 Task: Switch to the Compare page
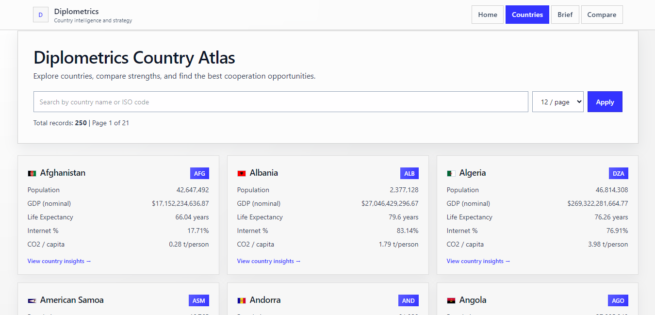pos(601,15)
